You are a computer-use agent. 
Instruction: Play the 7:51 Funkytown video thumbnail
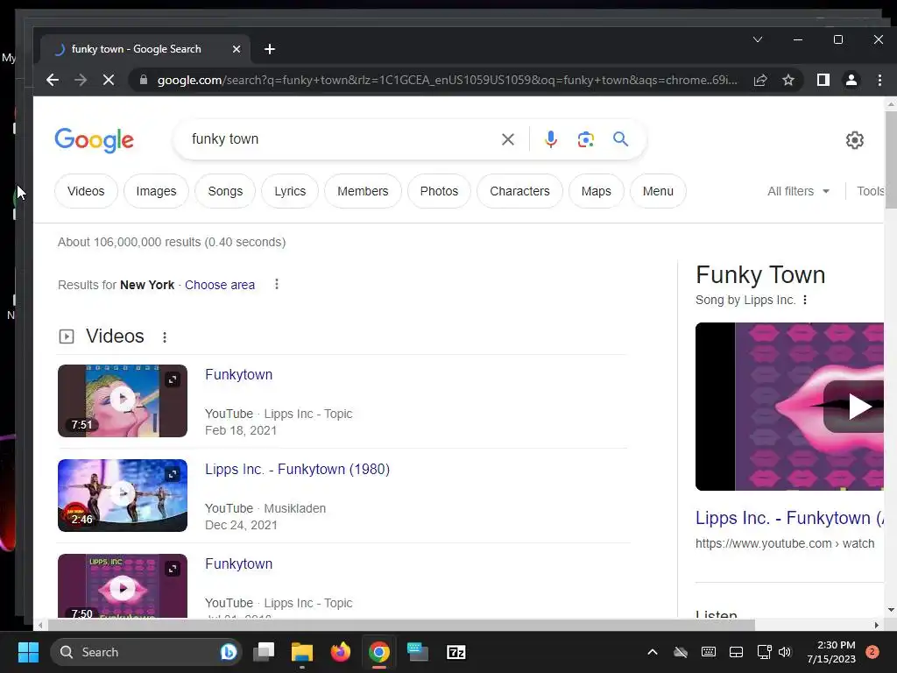click(123, 400)
